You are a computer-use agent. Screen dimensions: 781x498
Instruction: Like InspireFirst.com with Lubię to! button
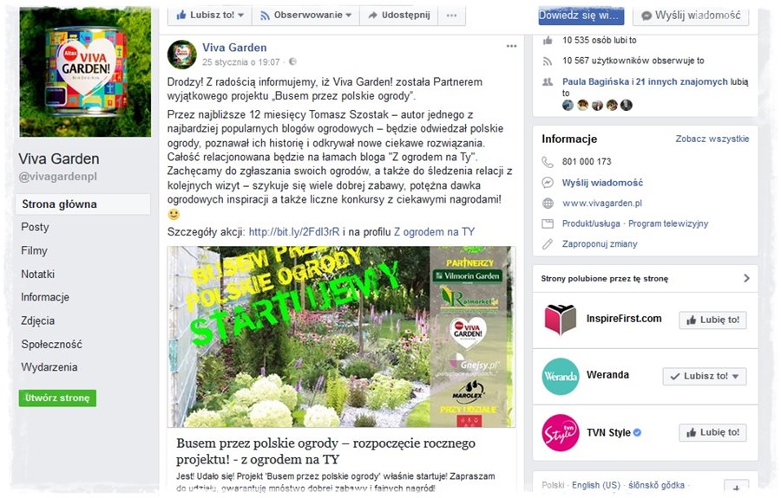[713, 320]
